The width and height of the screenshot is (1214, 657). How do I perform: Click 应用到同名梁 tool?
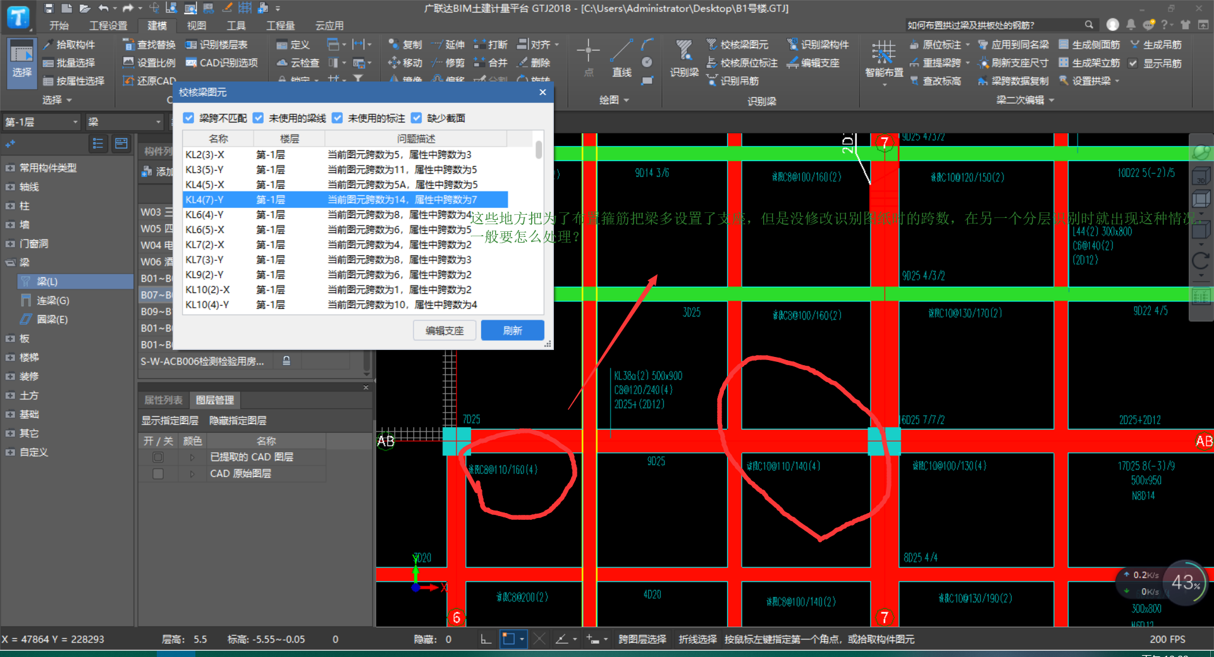pos(1014,45)
